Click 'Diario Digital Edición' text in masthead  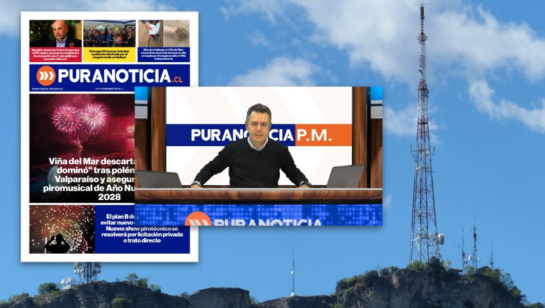[x=47, y=89]
